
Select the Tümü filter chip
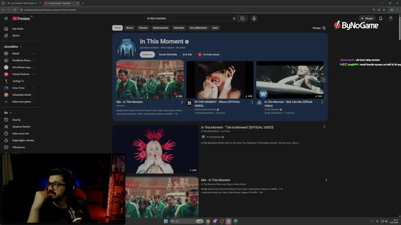[x=117, y=28]
